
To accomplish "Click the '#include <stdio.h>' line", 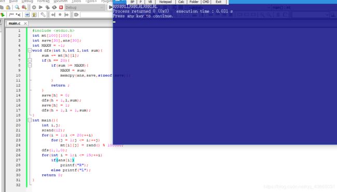I will [53, 31].
